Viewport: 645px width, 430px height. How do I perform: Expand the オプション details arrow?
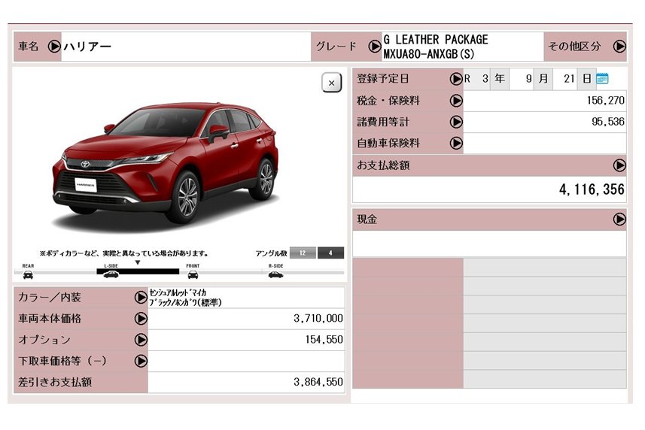coord(141,339)
